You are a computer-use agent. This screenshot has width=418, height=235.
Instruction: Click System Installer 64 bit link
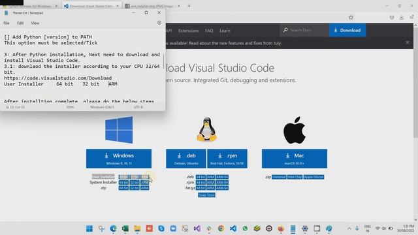[x=123, y=183]
